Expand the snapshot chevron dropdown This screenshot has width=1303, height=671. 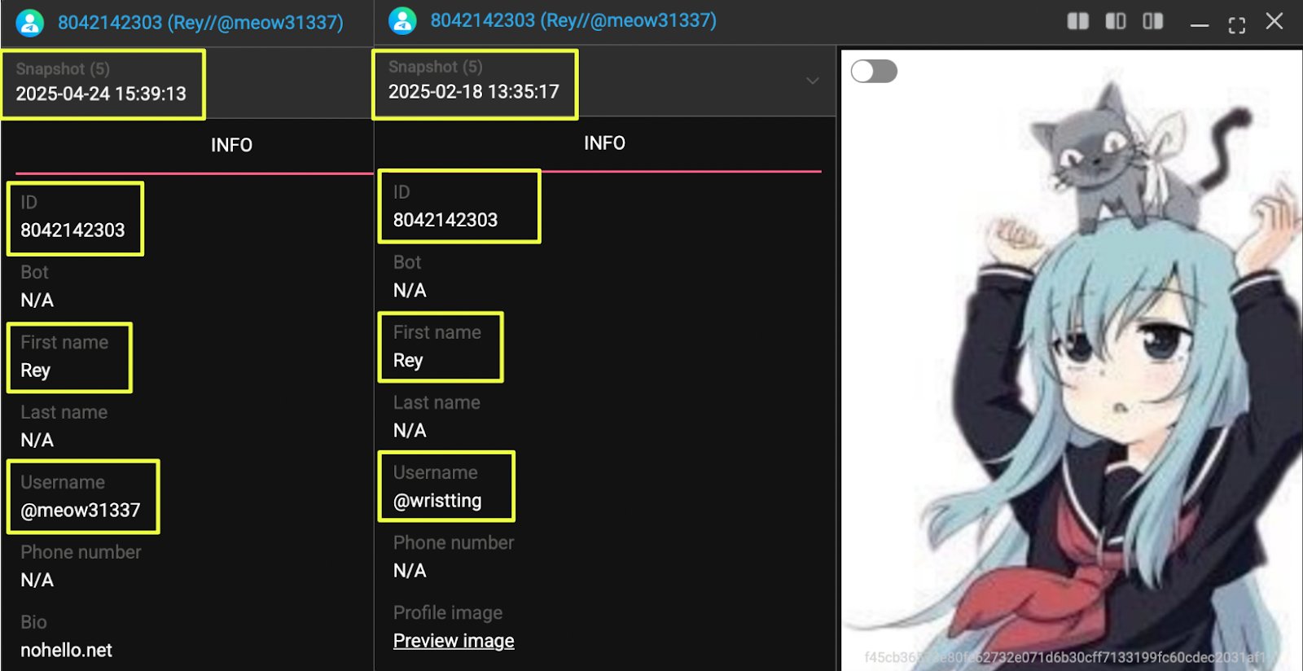pos(812,81)
